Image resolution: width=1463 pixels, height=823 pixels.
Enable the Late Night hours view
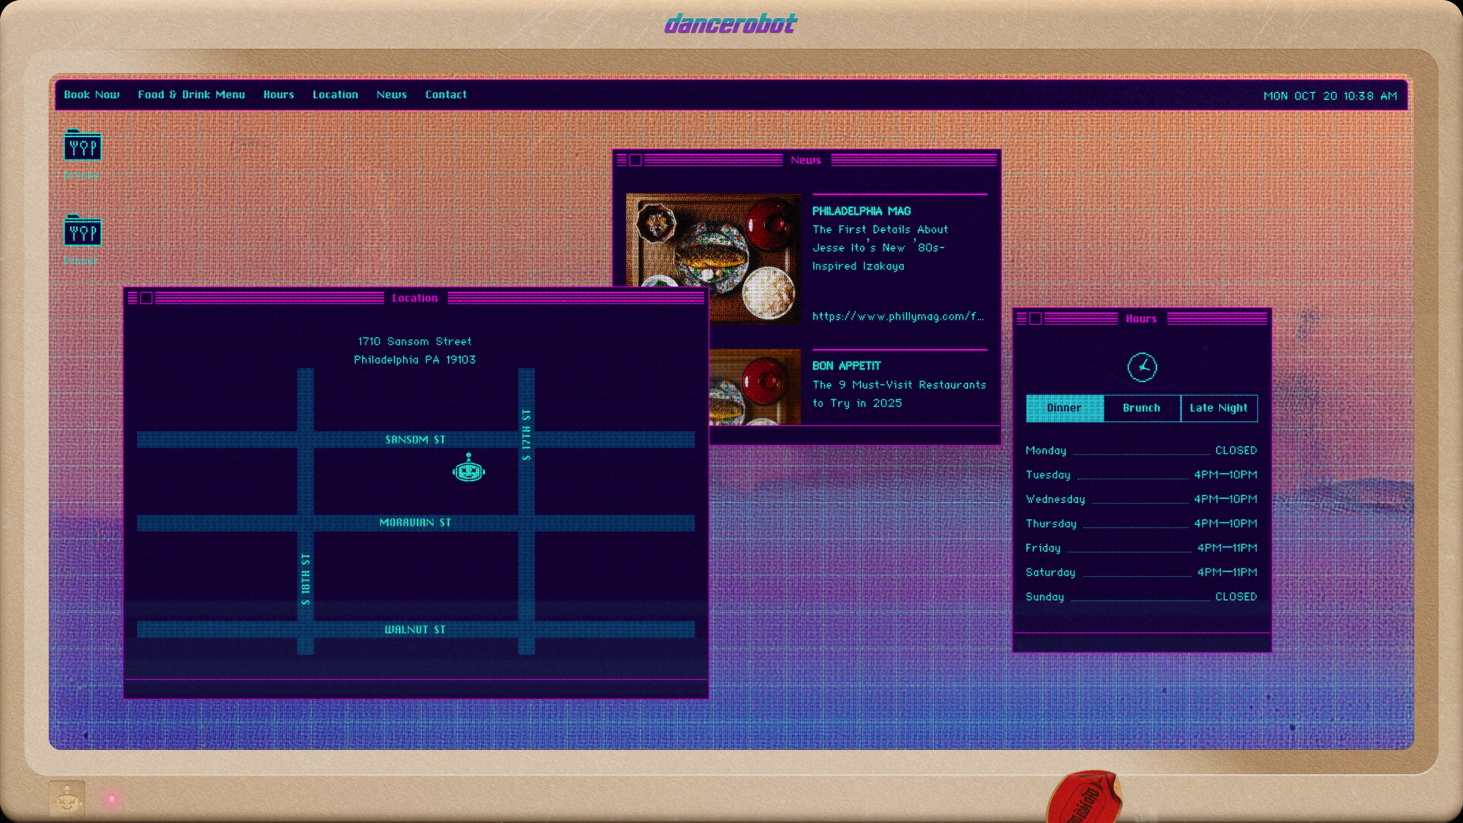coord(1219,408)
